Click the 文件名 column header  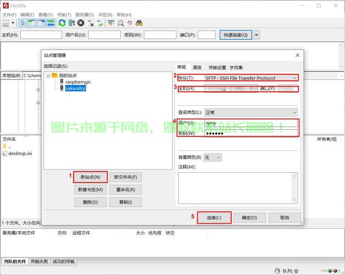pyautogui.click(x=9, y=139)
